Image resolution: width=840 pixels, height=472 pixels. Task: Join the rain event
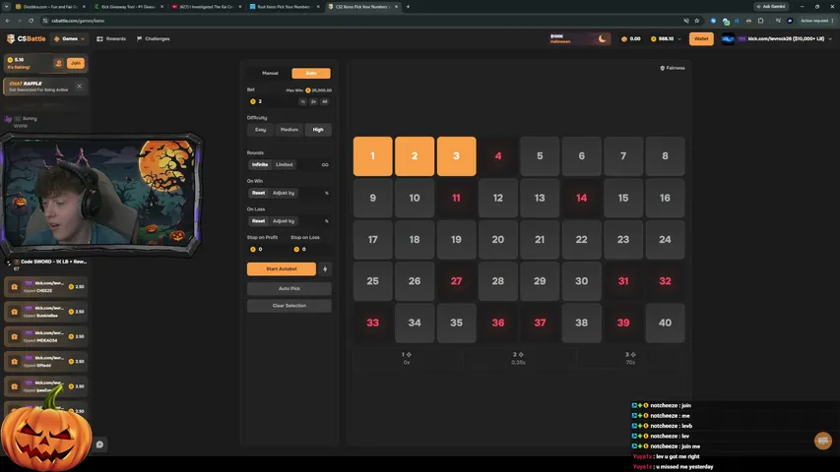(x=76, y=63)
